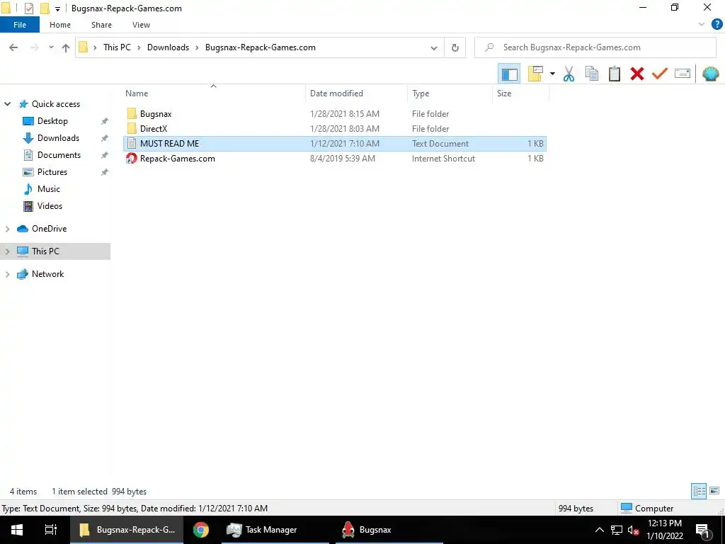Switch to Bugsnax on the taskbar
The image size is (725, 544).
coord(389,530)
